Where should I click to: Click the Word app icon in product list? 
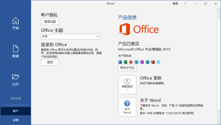[120, 62]
